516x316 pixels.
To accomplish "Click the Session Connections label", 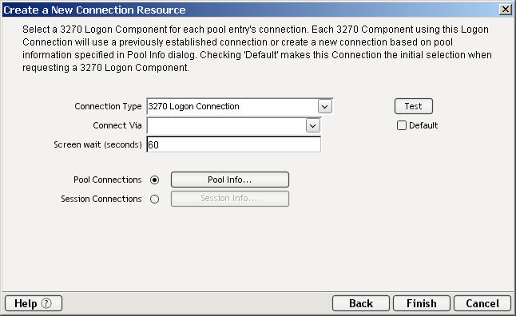I will pos(101,199).
